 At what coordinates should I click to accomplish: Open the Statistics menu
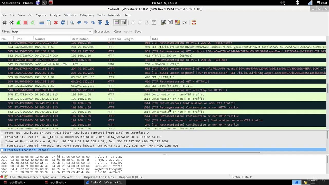(x=70, y=15)
